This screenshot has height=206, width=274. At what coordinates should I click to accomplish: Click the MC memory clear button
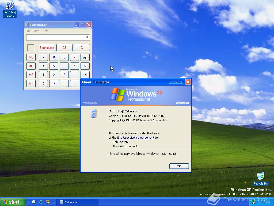click(31, 57)
